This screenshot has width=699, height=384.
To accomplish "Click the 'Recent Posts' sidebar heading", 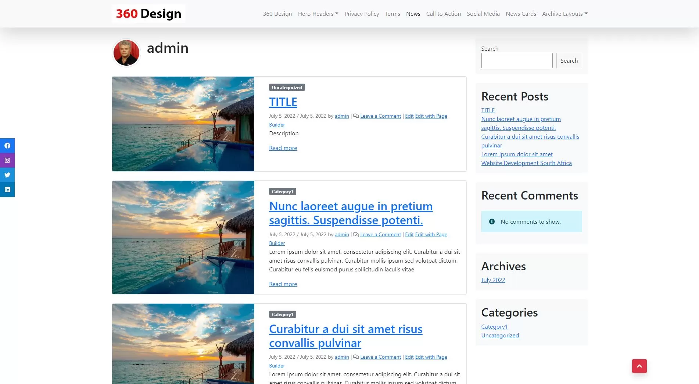I will tap(515, 96).
